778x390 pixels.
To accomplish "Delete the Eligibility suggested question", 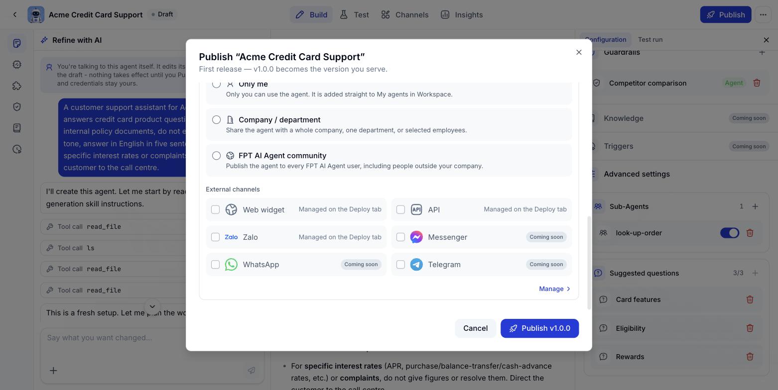I will (x=750, y=328).
